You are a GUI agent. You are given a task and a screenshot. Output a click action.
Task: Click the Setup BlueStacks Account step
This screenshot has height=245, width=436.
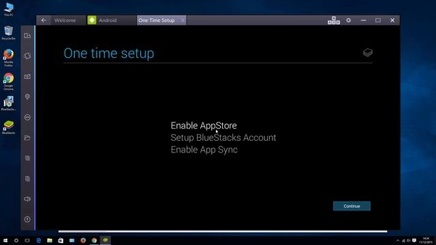[223, 137]
